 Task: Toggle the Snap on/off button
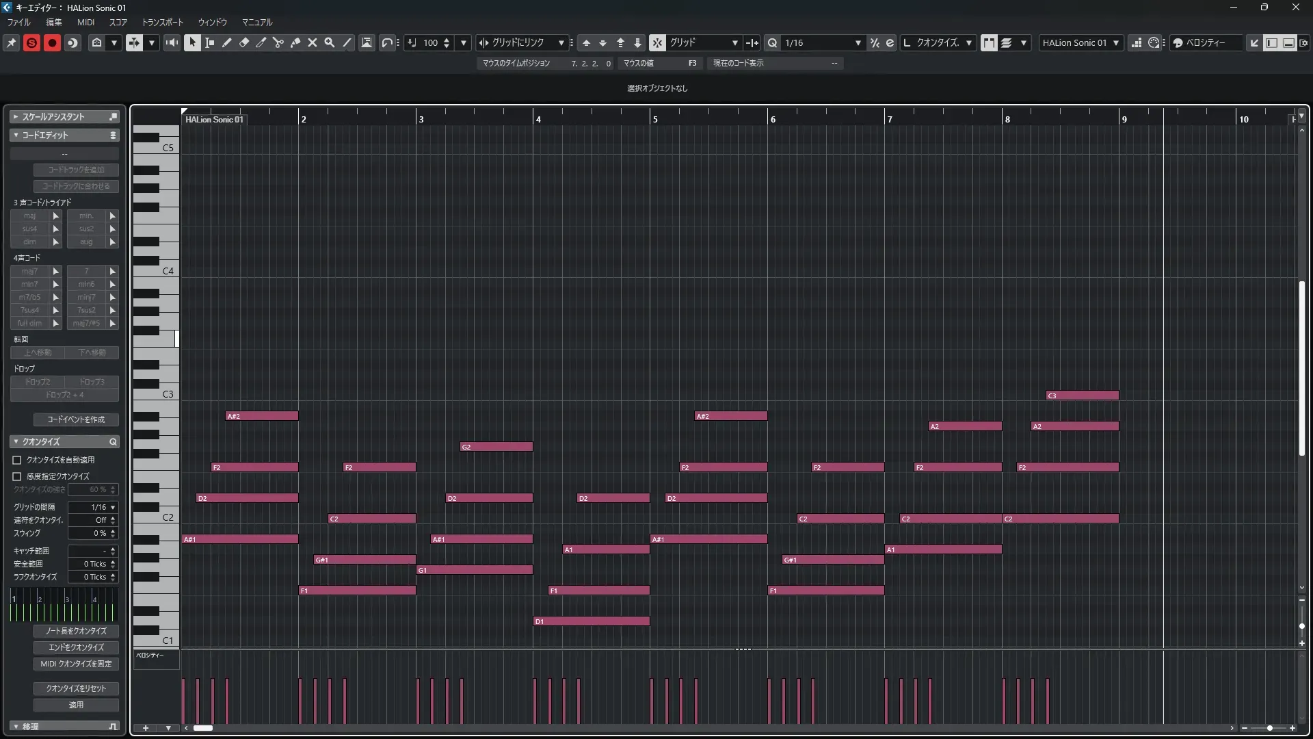(x=657, y=42)
